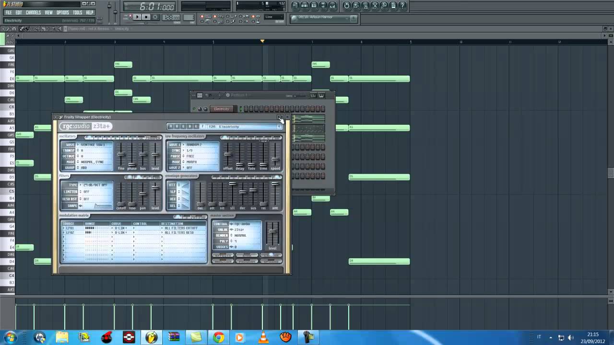Click LFO speed slider
Screen dimensions: 614x345
point(275,159)
